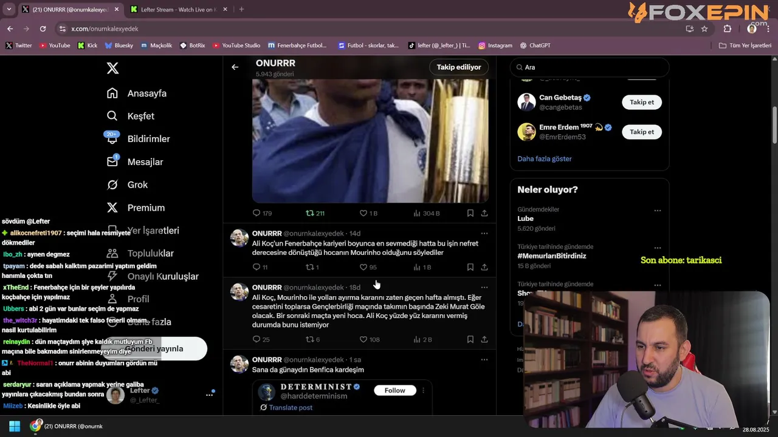Open Can Gebetaş profile avatar
This screenshot has width=778, height=437.
point(526,102)
